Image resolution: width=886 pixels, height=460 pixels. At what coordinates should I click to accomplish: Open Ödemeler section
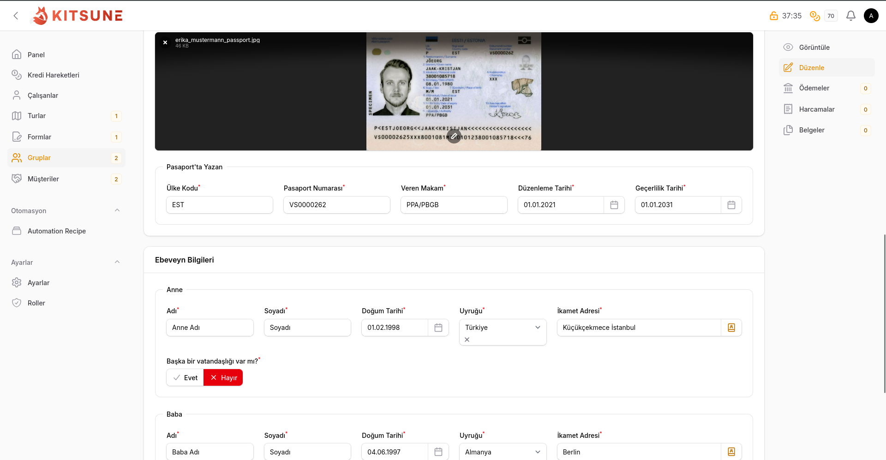[827, 88]
